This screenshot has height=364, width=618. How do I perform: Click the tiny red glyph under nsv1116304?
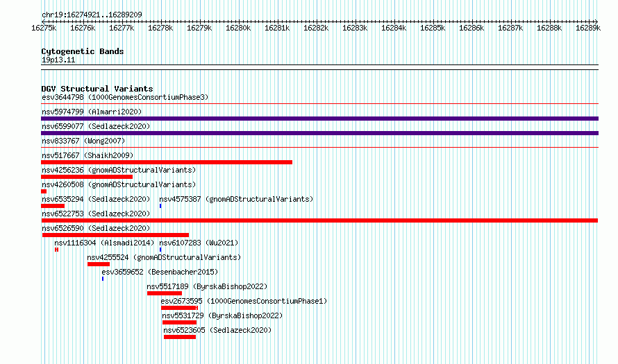click(x=57, y=250)
